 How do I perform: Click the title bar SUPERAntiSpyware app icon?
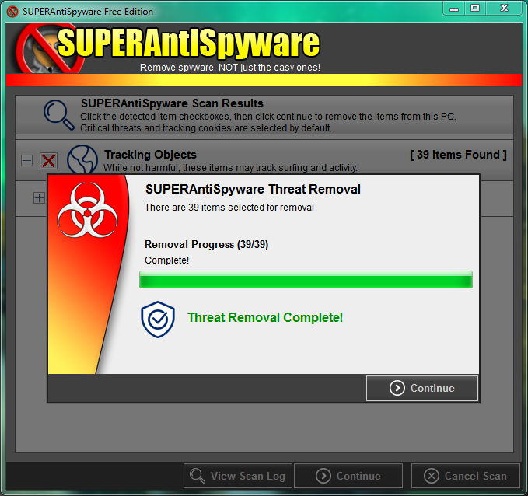pos(12,12)
